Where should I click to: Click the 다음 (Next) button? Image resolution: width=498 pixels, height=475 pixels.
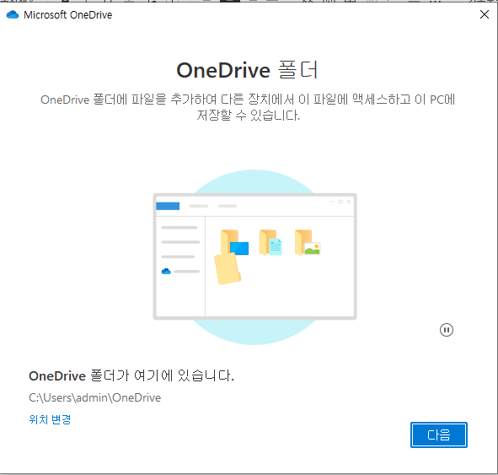(x=439, y=435)
